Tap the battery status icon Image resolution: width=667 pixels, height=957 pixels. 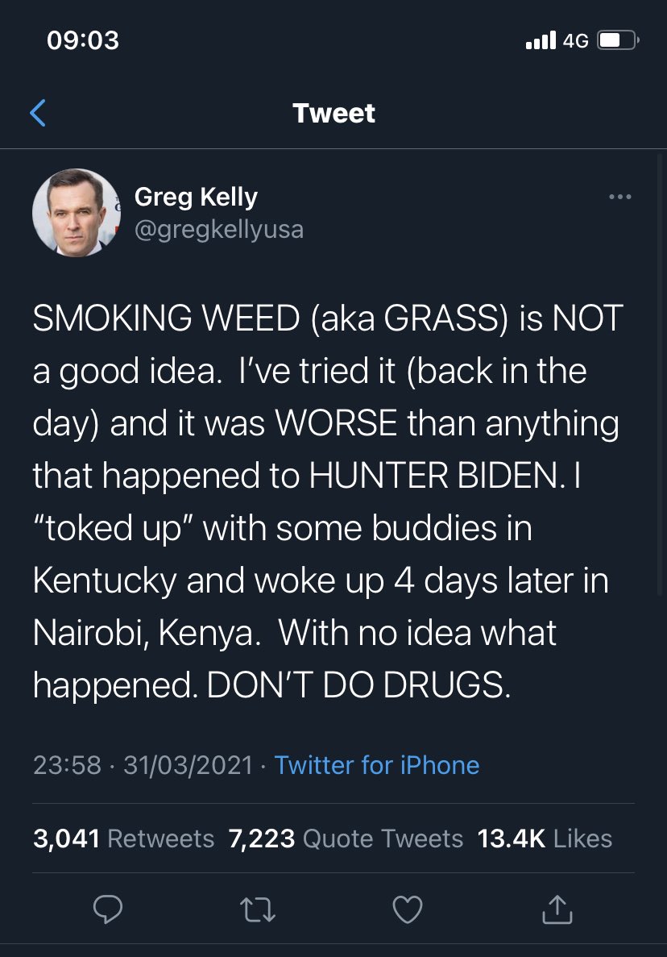(x=618, y=40)
